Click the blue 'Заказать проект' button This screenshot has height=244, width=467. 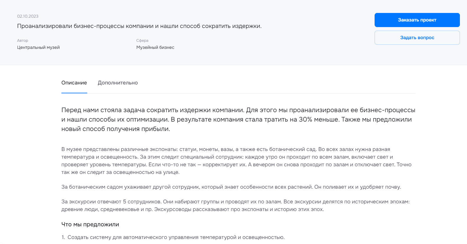click(x=417, y=20)
